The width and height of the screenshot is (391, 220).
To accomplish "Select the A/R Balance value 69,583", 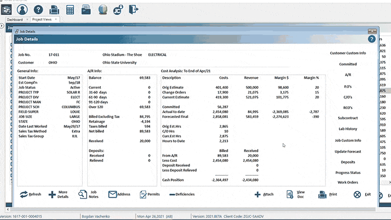I will [145, 78].
